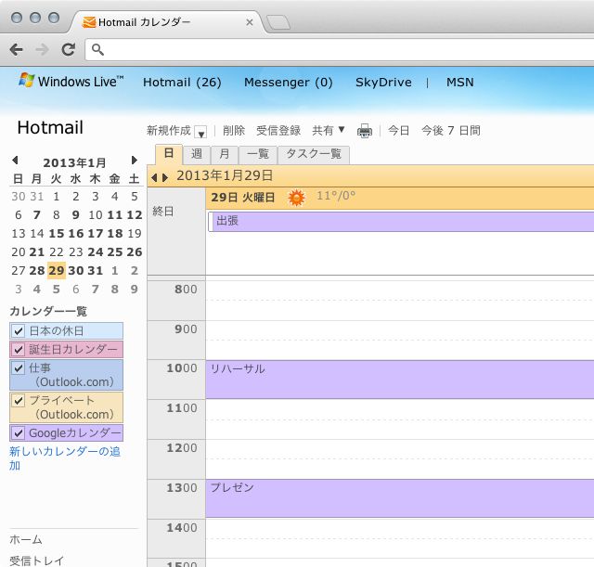Click the address bar search field
The image size is (594, 567).
tap(341, 49)
